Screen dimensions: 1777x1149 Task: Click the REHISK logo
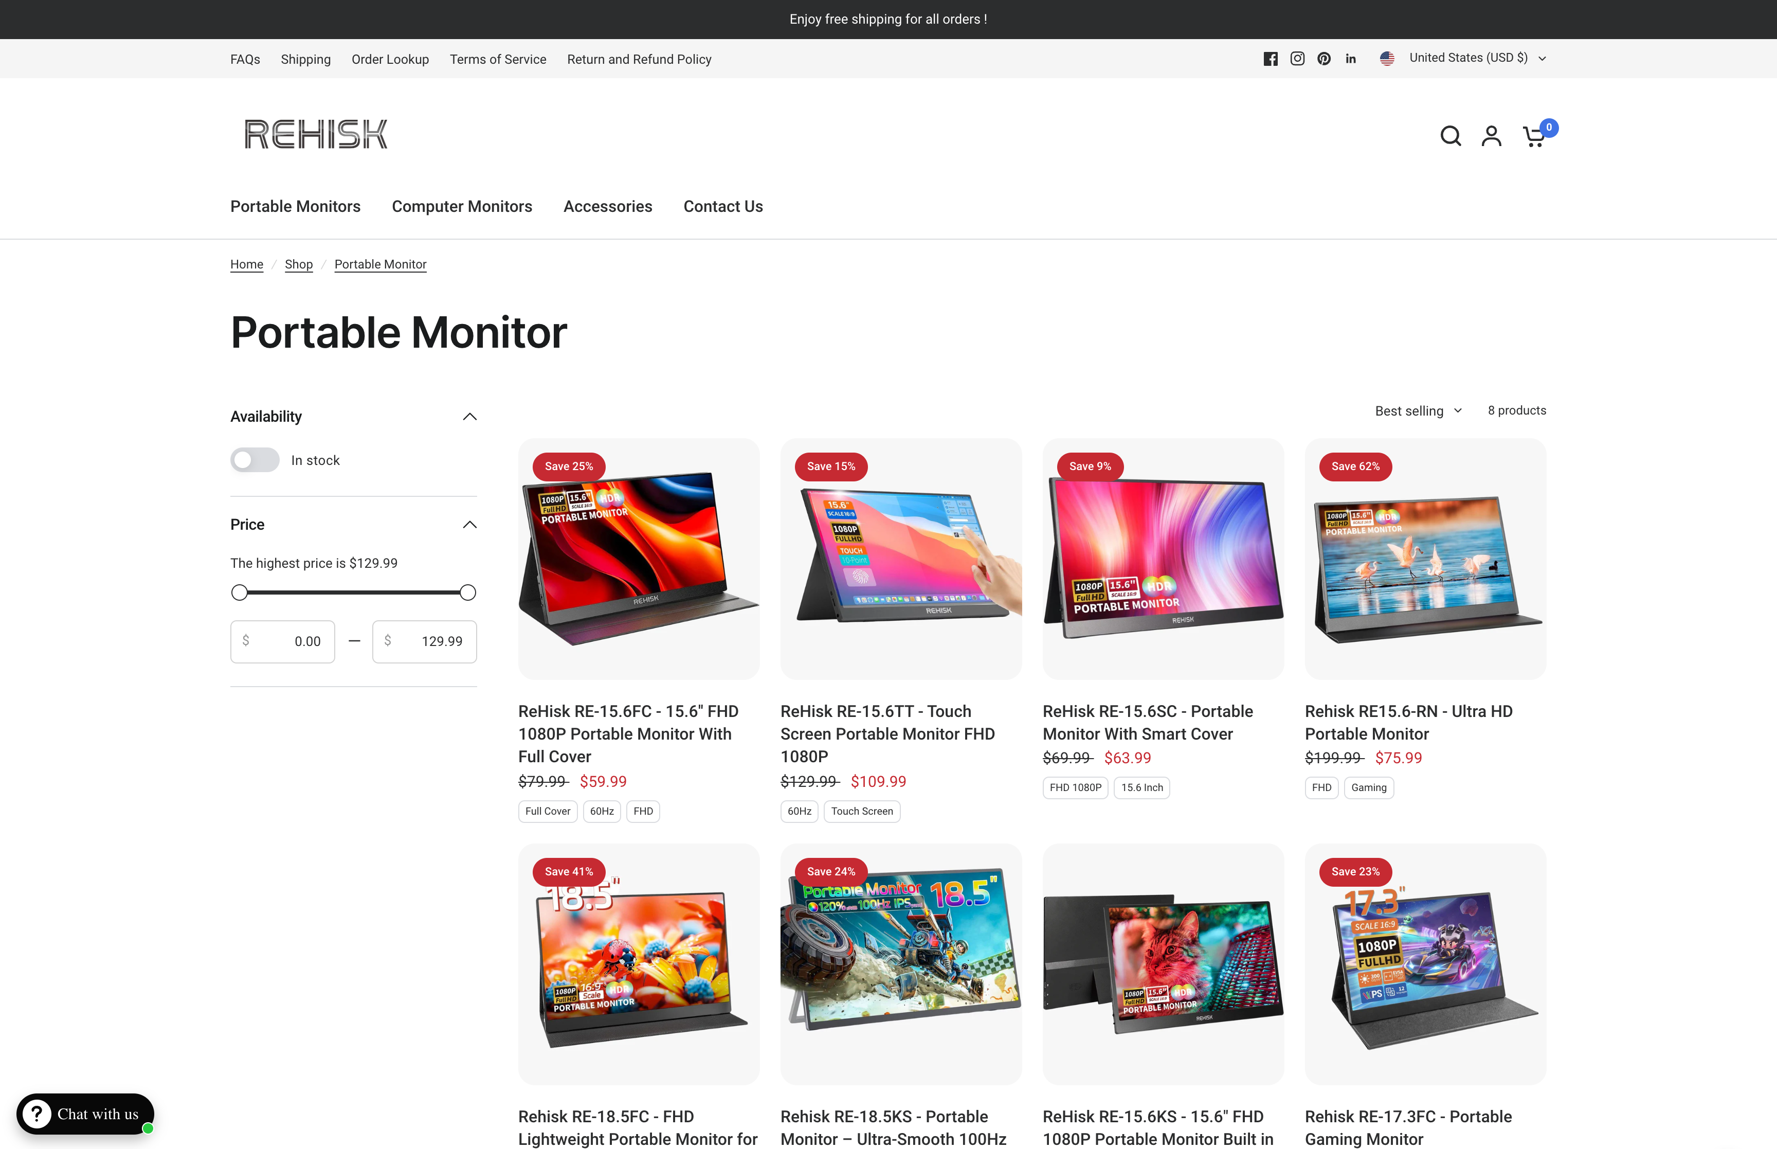tap(315, 134)
